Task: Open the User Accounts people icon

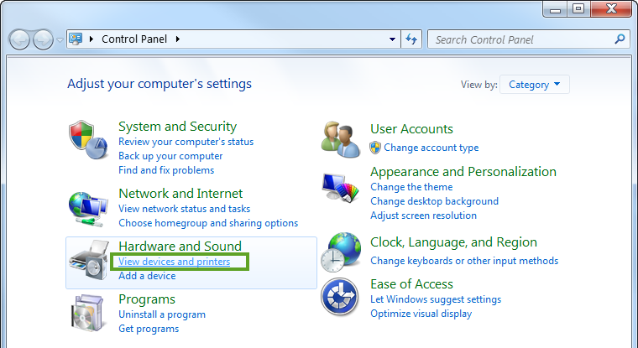Action: (340, 139)
